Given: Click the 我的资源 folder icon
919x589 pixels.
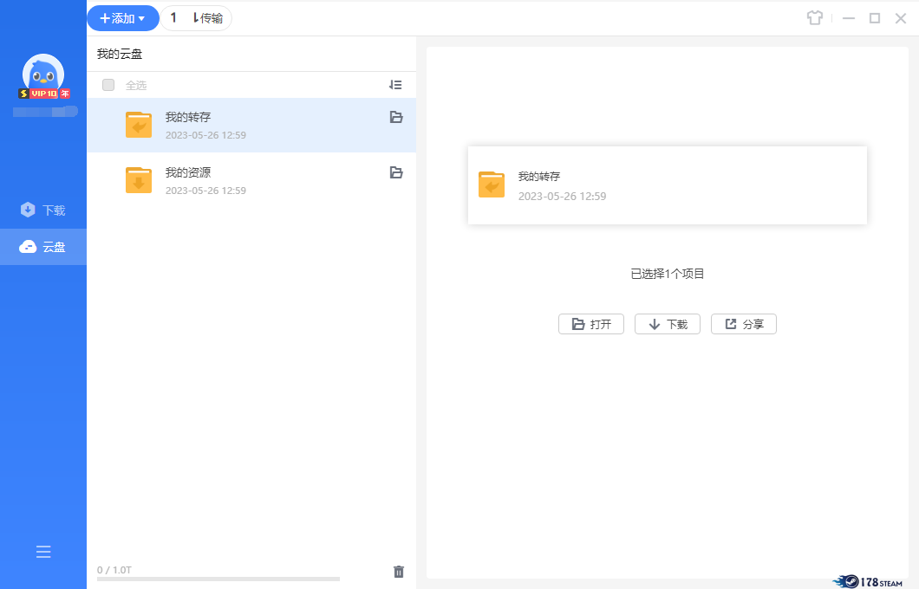Looking at the screenshot, I should click(x=139, y=180).
